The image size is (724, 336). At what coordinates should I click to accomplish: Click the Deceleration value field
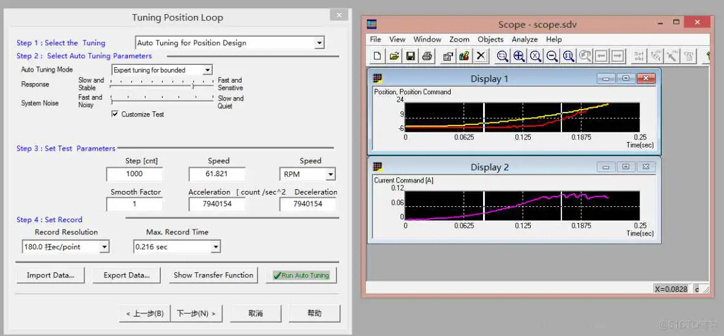(308, 204)
